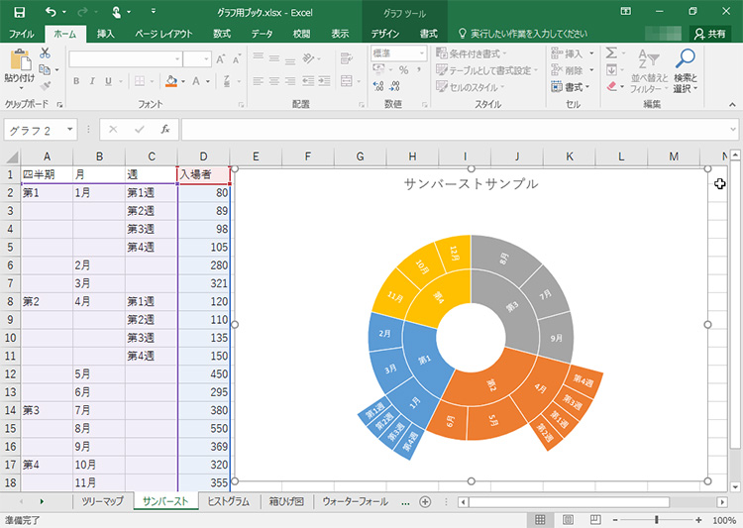Image resolution: width=743 pixels, height=528 pixels.
Task: Click the fill color paint bucket icon
Action: tap(171, 81)
